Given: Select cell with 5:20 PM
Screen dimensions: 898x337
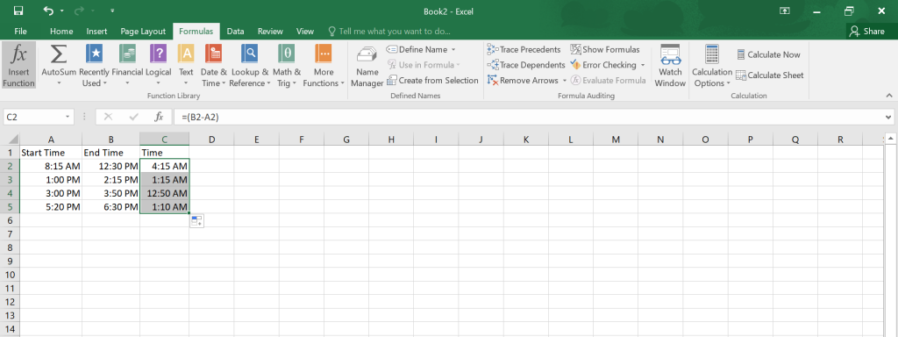Looking at the screenshot, I should (x=51, y=207).
